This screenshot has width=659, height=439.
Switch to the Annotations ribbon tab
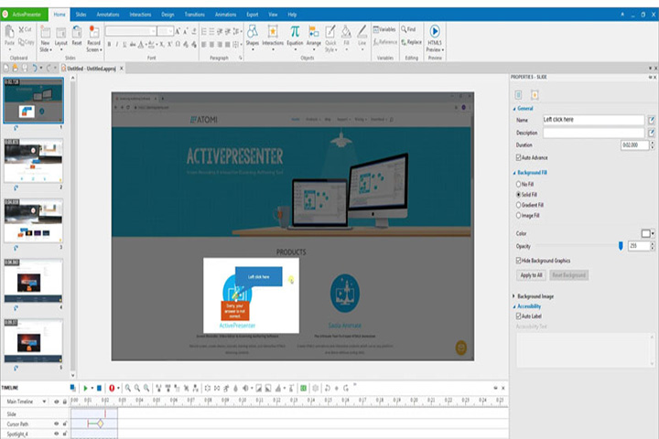point(108,15)
